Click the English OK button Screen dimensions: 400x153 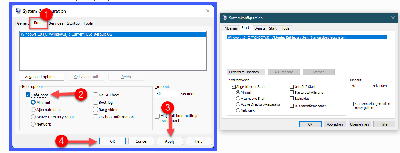point(112,141)
